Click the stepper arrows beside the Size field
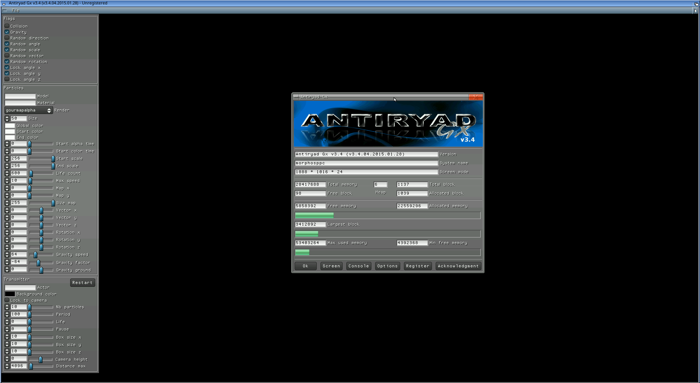 [7, 119]
